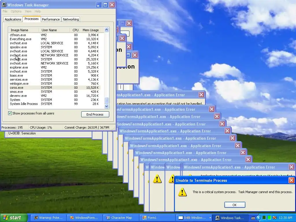Click the last tray icon before the clock
The height and width of the screenshot is (222, 296).
[275, 218]
